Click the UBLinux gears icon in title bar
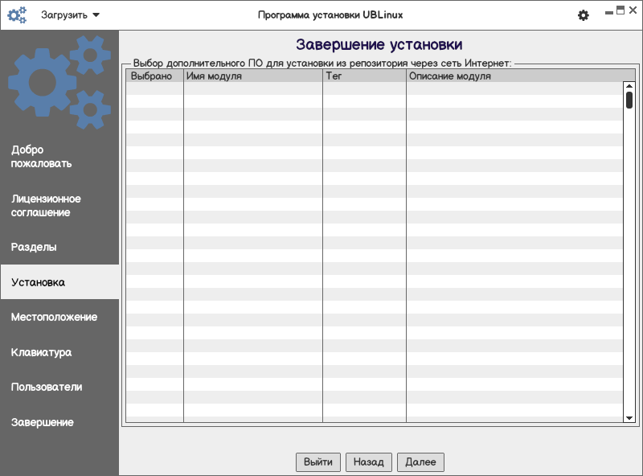The image size is (643, 476). point(17,14)
